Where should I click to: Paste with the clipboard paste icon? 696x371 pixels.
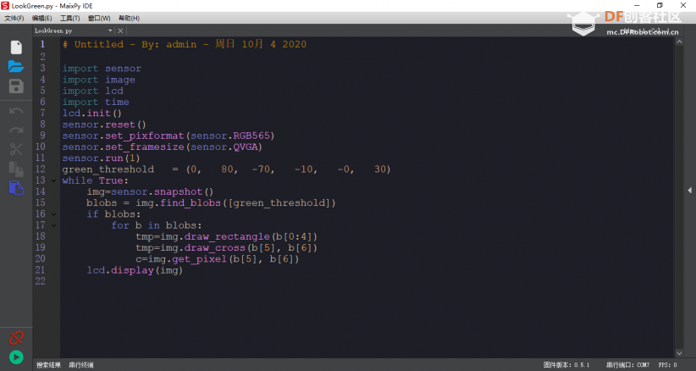pos(16,188)
